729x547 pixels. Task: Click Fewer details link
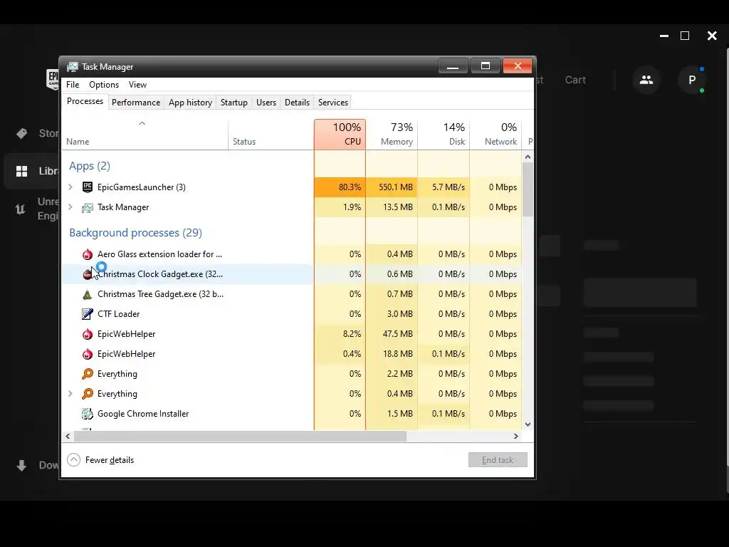pos(109,460)
